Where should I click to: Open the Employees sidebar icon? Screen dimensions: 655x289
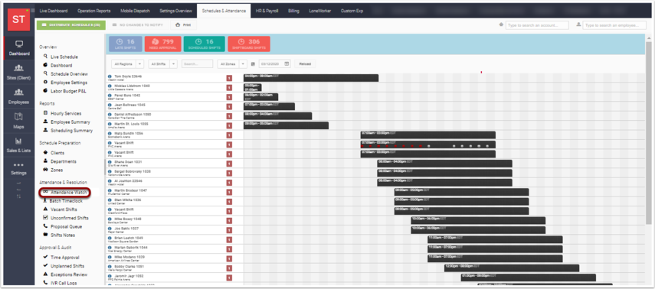[19, 93]
